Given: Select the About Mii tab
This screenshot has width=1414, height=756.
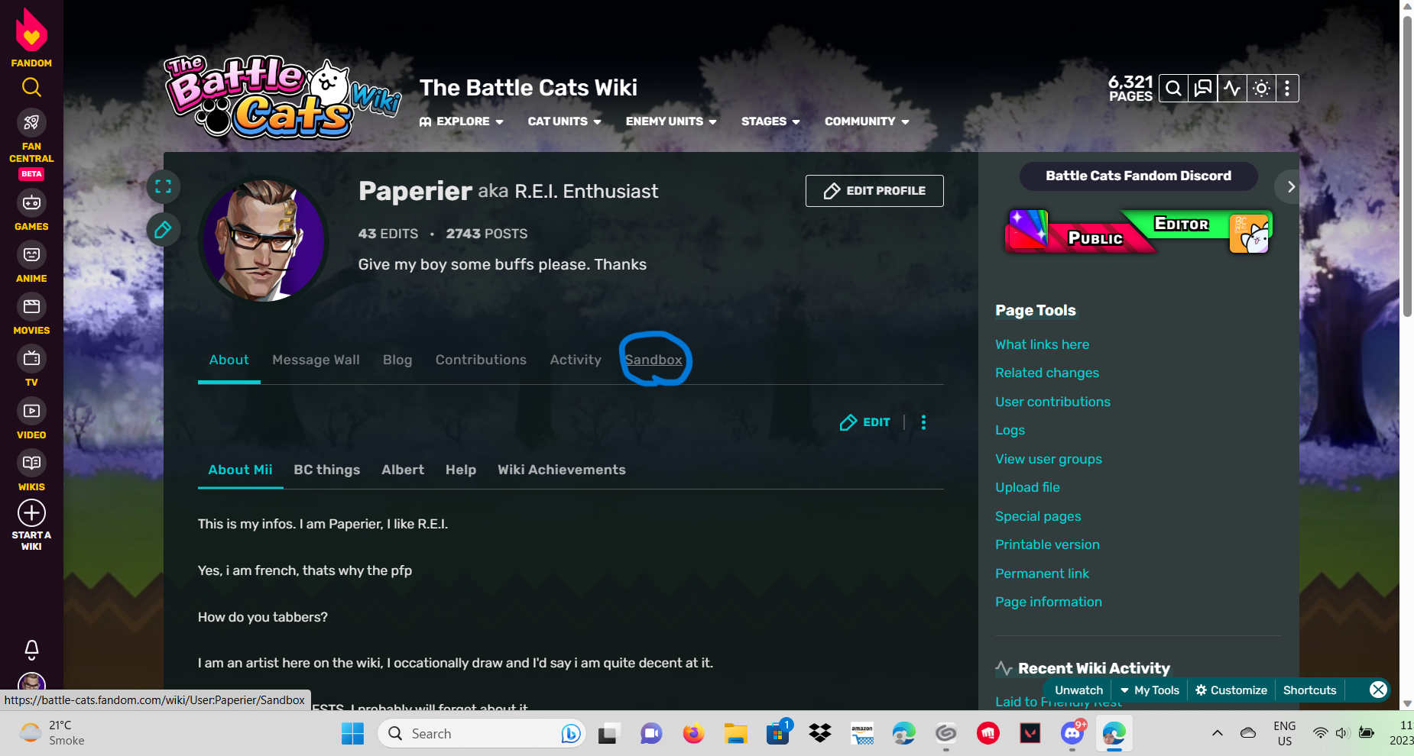Looking at the screenshot, I should (x=240, y=470).
